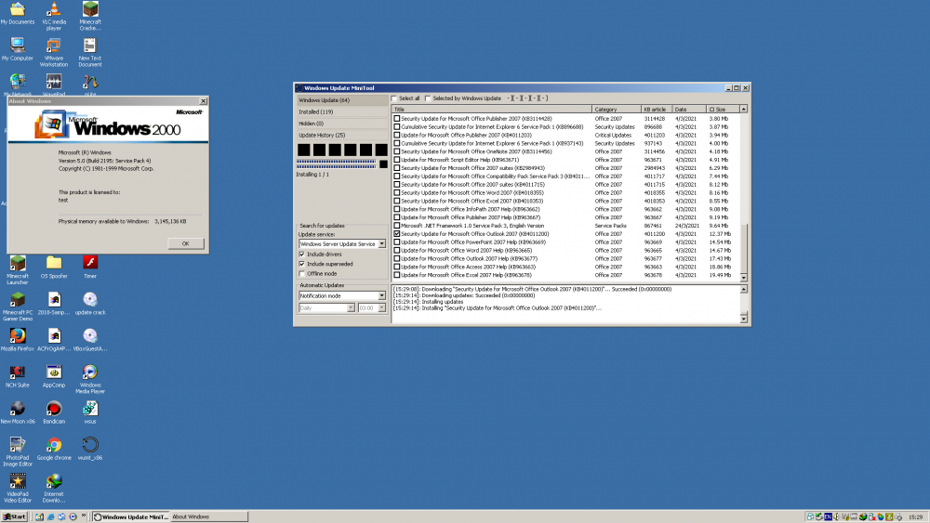Viewport: 930px width, 523px height.
Task: Sort updates by KB article column
Action: tap(656, 110)
